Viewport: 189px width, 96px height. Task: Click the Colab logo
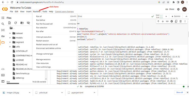[x=5, y=9]
